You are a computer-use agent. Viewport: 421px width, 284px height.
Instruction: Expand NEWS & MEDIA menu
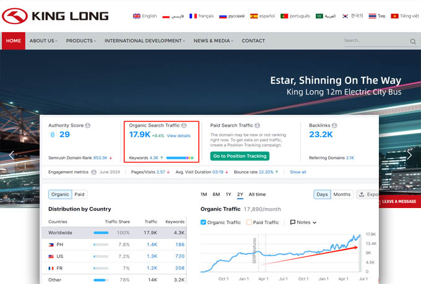(x=214, y=41)
